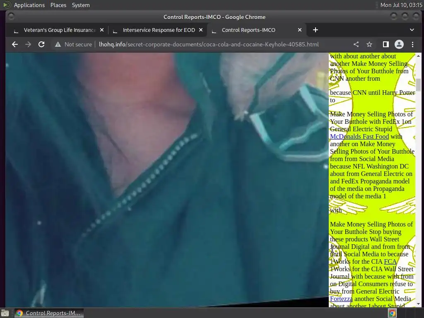This screenshot has width=424, height=318.
Task: Open the Chrome profile avatar menu
Action: pos(399,44)
